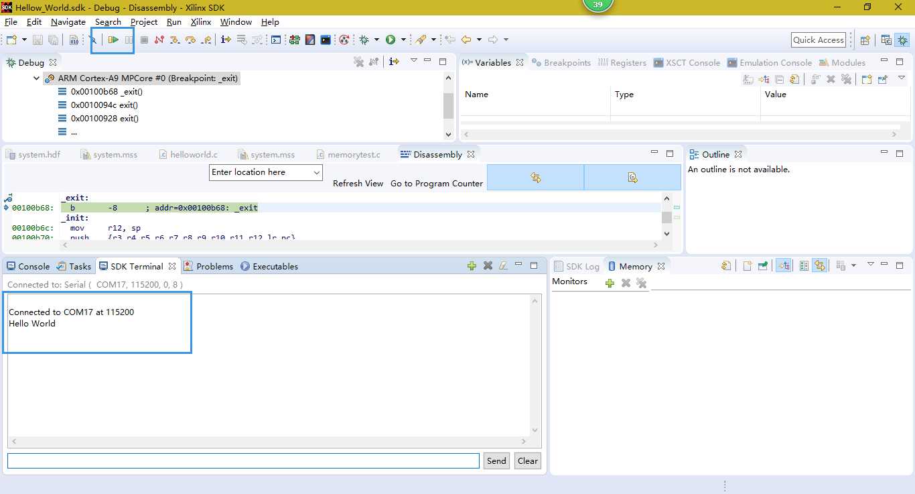Click the green Resume button in toolbar
This screenshot has width=915, height=494.
(x=114, y=40)
